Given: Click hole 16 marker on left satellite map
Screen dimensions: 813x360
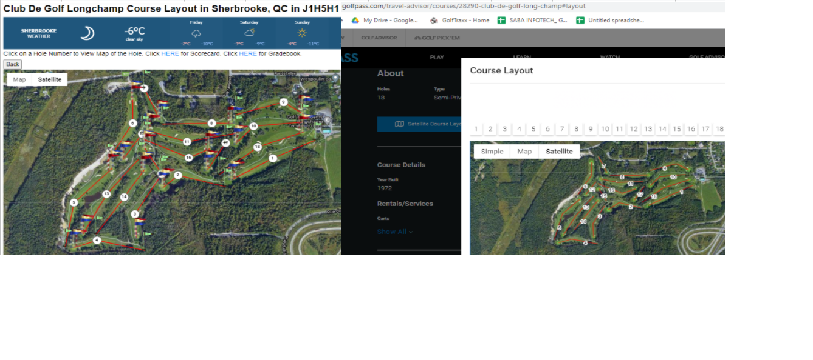Looking at the screenshot, I should (189, 158).
